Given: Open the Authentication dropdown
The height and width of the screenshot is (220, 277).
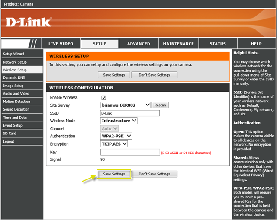Looking at the screenshot, I should click(x=116, y=136).
